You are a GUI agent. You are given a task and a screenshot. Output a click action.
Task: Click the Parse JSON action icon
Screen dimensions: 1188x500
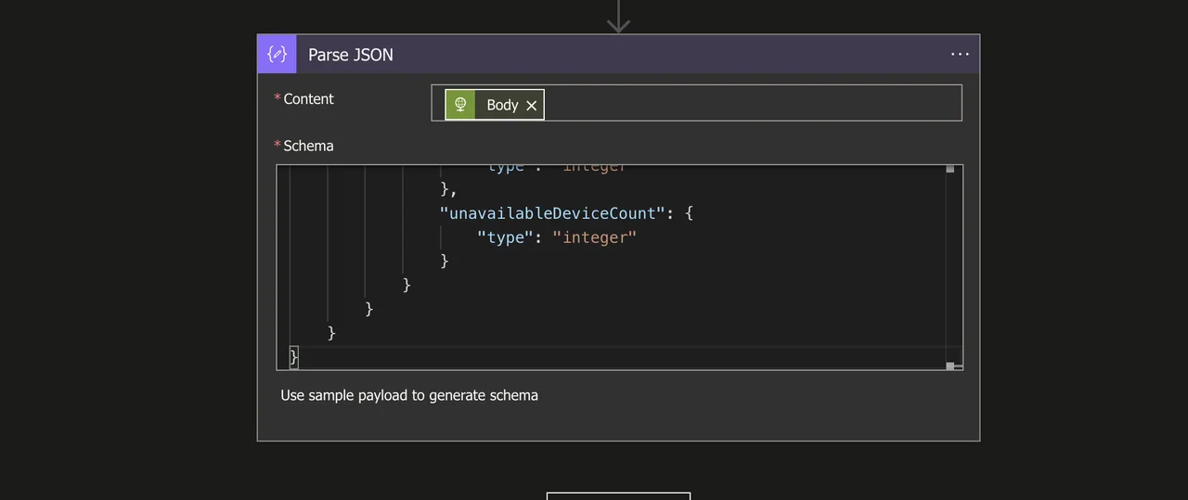(x=277, y=54)
